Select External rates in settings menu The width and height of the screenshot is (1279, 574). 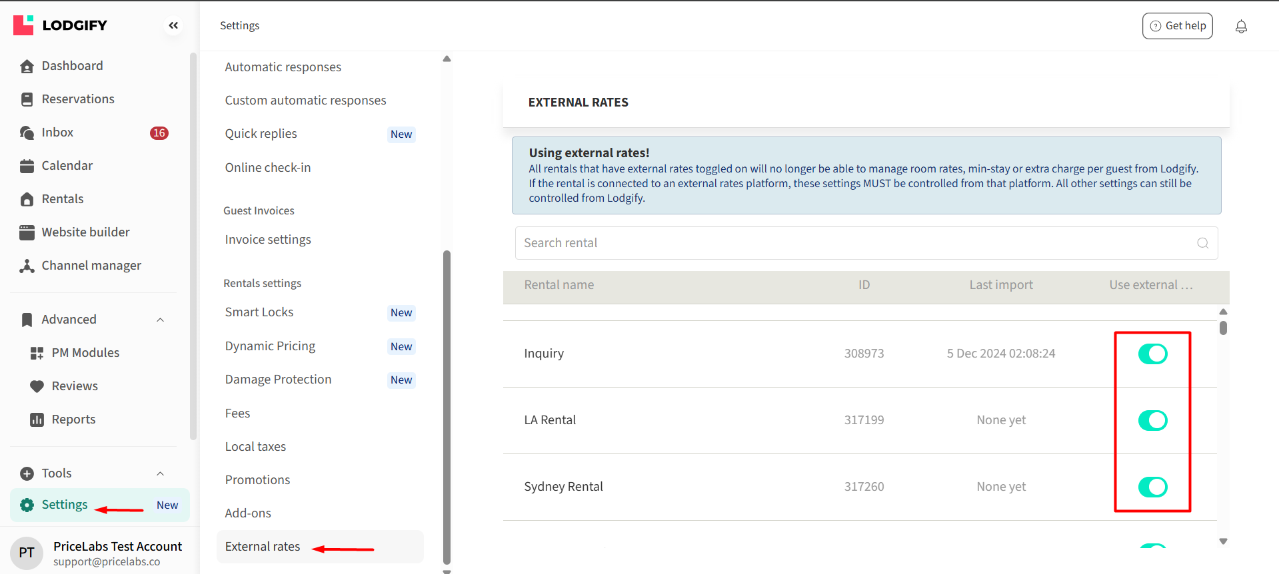click(263, 547)
